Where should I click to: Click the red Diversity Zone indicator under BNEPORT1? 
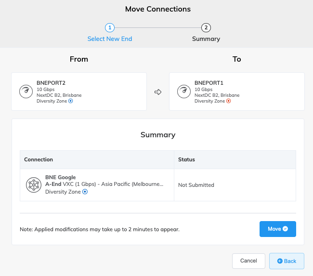click(229, 101)
